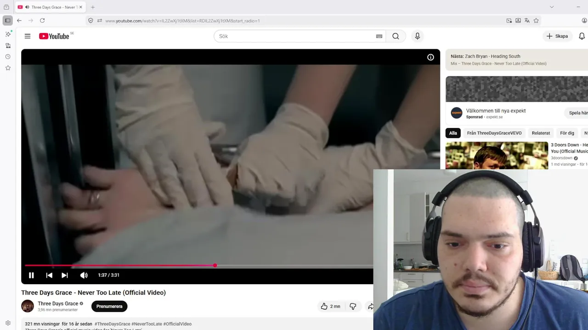Viewport: 588px width, 330px height.
Task: Select the Relaterat filter chip
Action: 541,133
